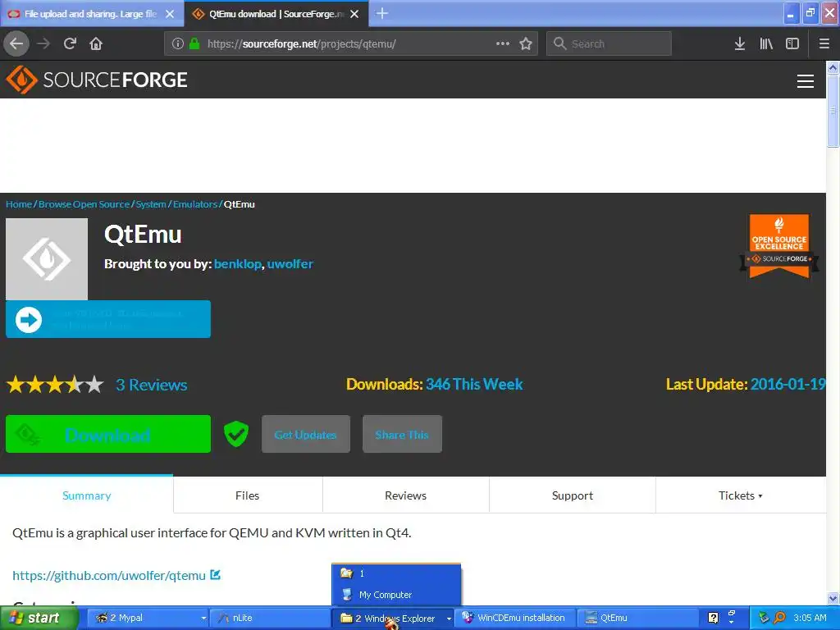This screenshot has height=630, width=840.
Task: Select folder 1 in Explorer popup
Action: point(396,573)
